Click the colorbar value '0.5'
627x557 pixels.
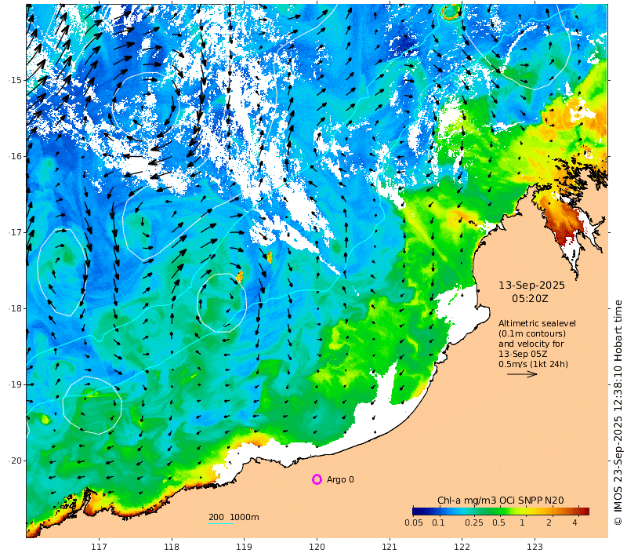(x=498, y=522)
